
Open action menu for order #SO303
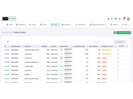tap(118, 58)
